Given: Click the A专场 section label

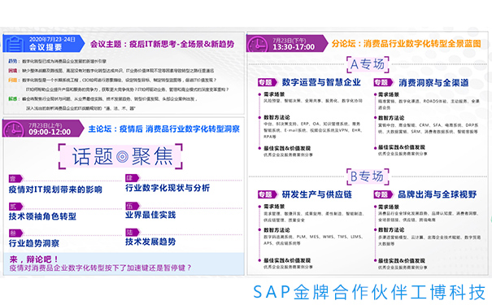Looking at the screenshot, I should (368, 64).
